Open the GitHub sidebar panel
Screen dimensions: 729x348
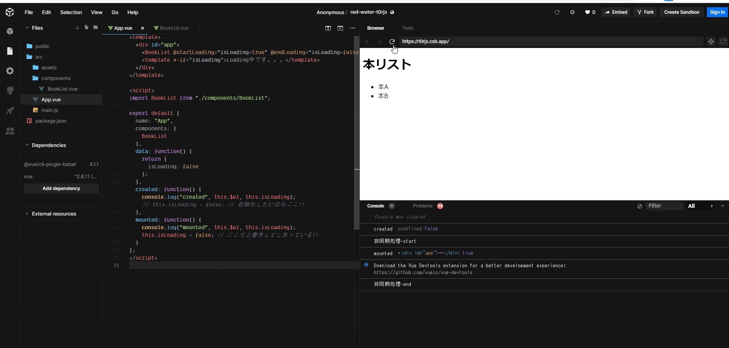pos(10,91)
